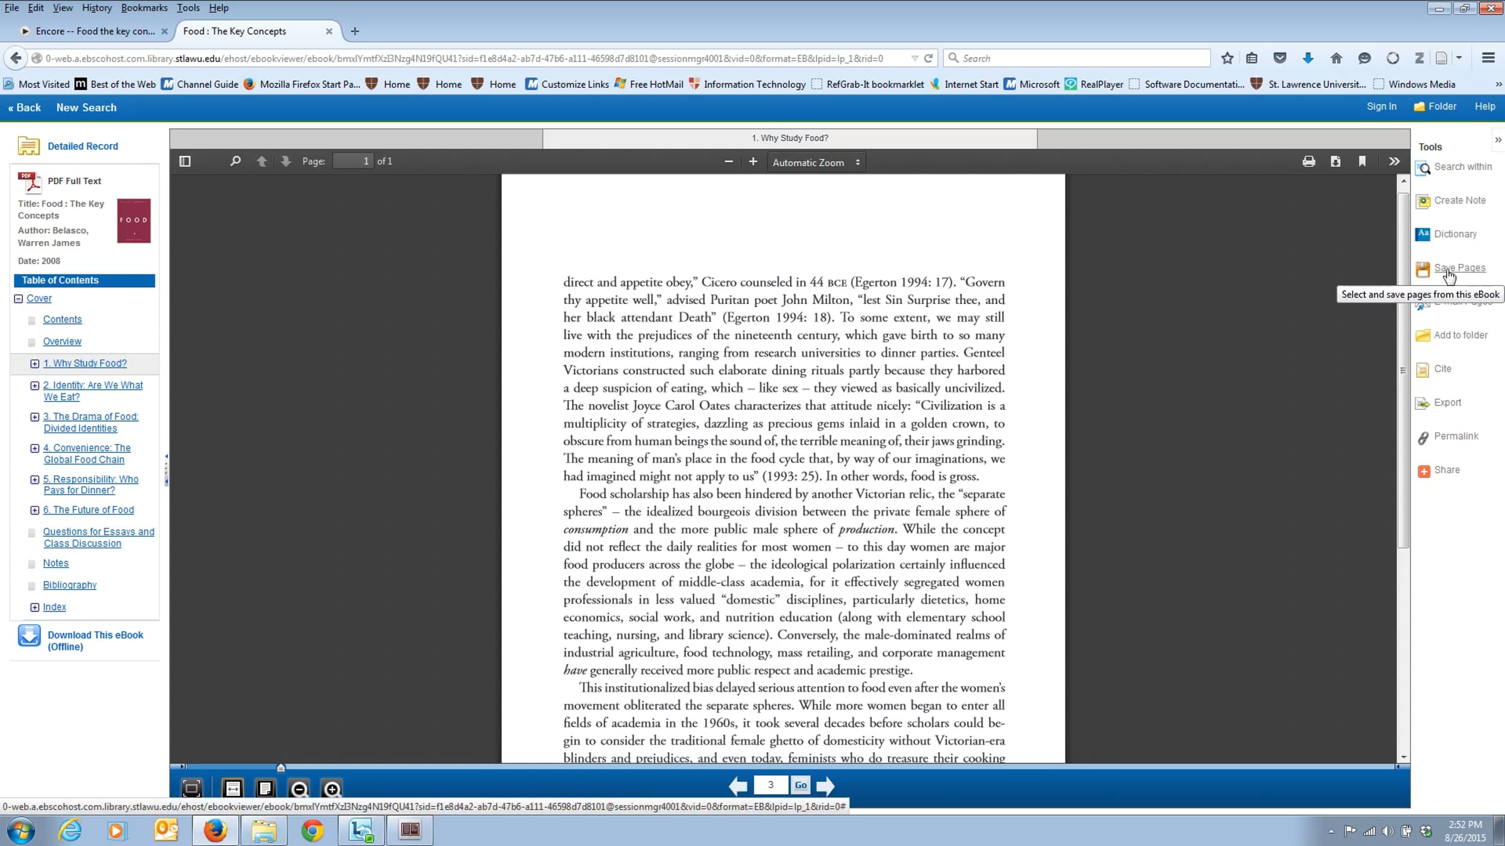The height and width of the screenshot is (846, 1505).
Task: Open the Bookmarks menu
Action: [144, 8]
